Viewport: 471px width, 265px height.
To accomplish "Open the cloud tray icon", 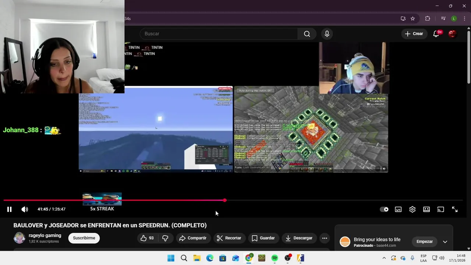I will click(x=403, y=258).
